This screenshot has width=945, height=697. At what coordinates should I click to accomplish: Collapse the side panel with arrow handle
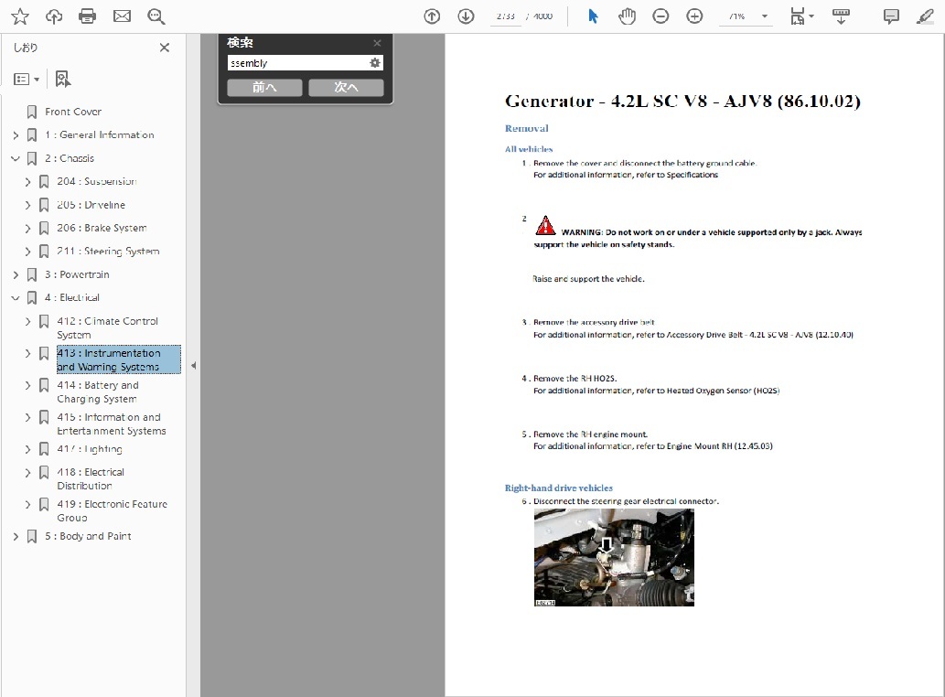193,366
